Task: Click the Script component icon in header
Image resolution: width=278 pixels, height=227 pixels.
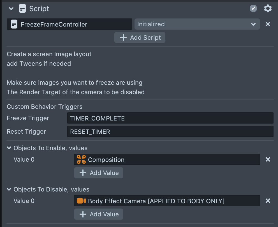Action: pyautogui.click(x=22, y=9)
